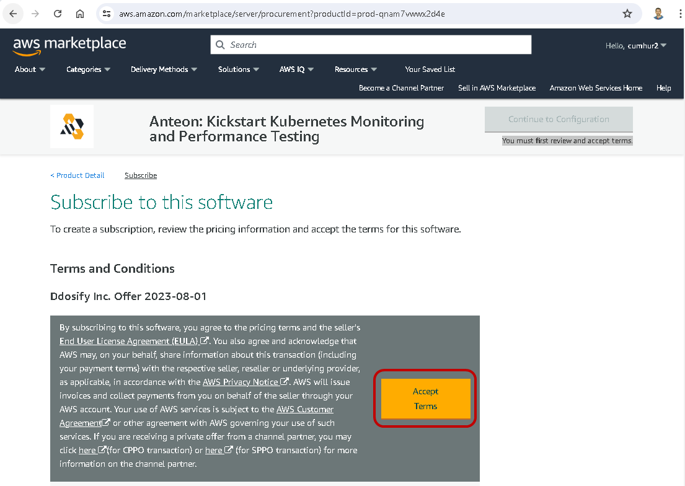Expand the About dropdown

[x=30, y=69]
